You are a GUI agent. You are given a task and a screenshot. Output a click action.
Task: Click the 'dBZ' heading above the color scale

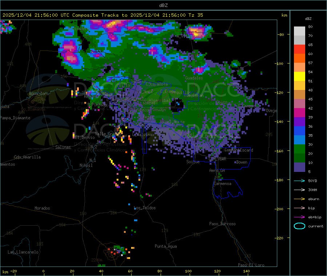coord(308,19)
